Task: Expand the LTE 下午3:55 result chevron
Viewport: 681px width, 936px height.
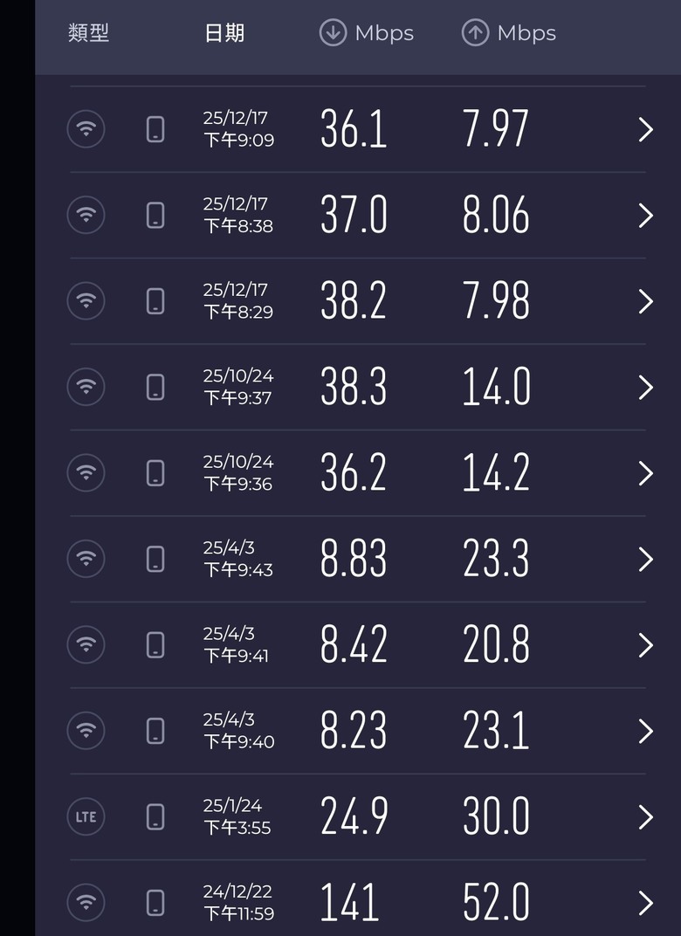Action: [645, 817]
